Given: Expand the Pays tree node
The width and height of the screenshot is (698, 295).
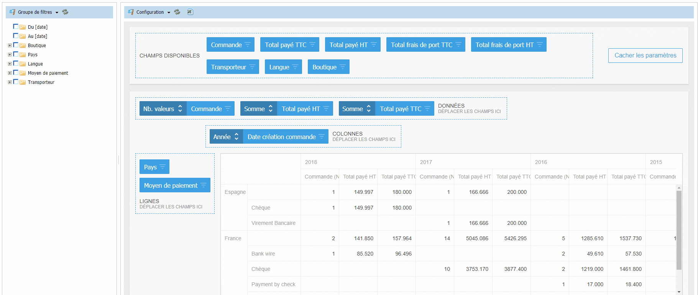Looking at the screenshot, I should [x=10, y=54].
